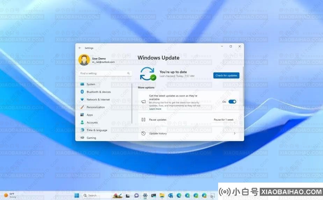Open Bluetooth & devices via its Bluetooth icon
This screenshot has width=323, height=200.
(x=82, y=92)
